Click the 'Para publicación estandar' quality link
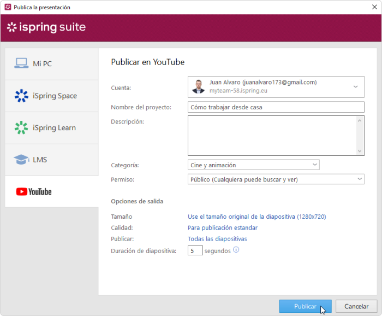 click(x=223, y=227)
